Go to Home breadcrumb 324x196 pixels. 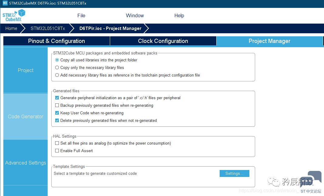11,28
